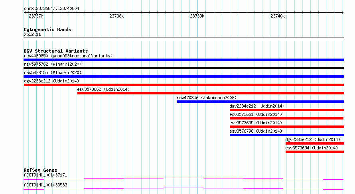Image resolution: width=355 pixels, height=194 pixels.
Task: Open esv3573655 (Uddin2014) variant label
Action: 256,123
